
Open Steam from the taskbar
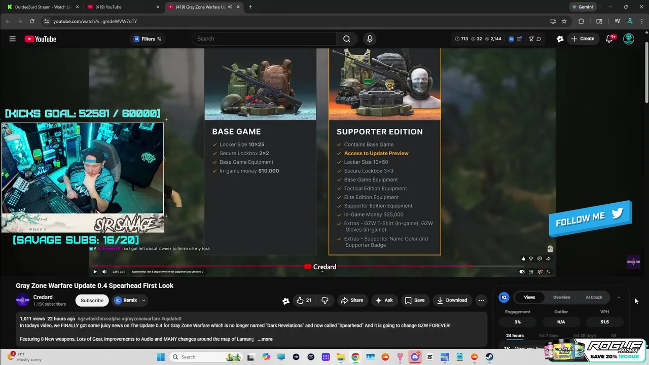(x=489, y=357)
